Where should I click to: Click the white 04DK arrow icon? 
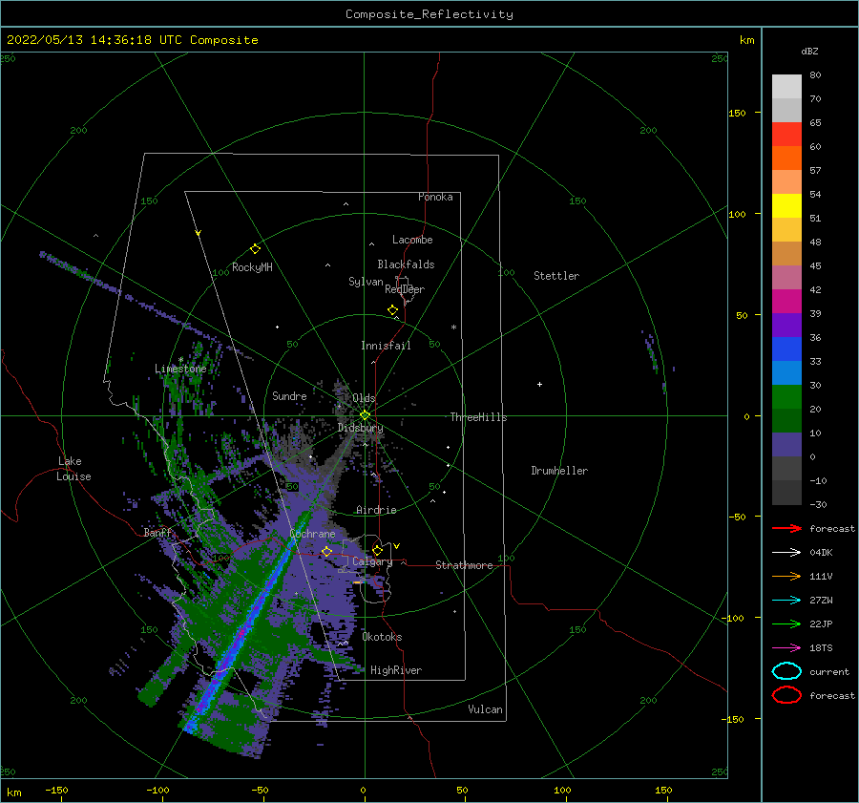[x=786, y=552]
